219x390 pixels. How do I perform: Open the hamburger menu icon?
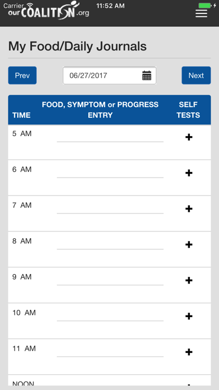coord(201,13)
